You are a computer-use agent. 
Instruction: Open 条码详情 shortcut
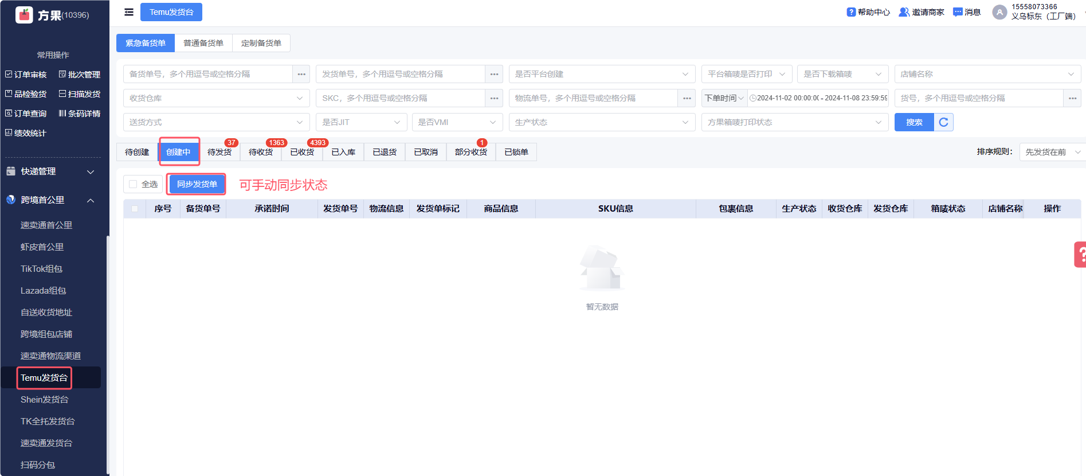pyautogui.click(x=80, y=114)
